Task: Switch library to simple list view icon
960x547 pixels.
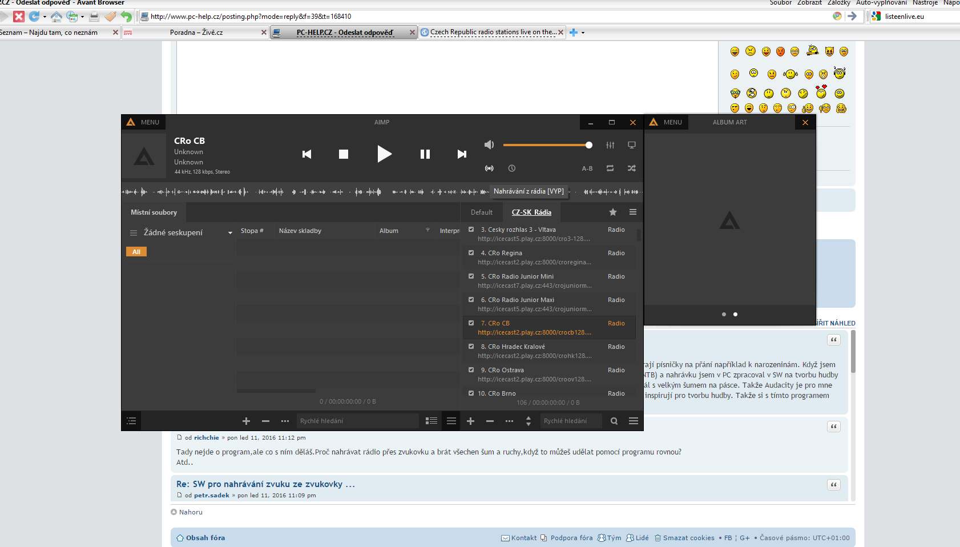Action: click(x=451, y=421)
